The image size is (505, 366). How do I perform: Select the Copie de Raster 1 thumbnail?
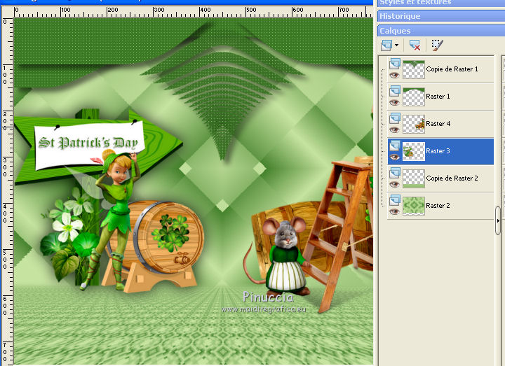point(414,69)
